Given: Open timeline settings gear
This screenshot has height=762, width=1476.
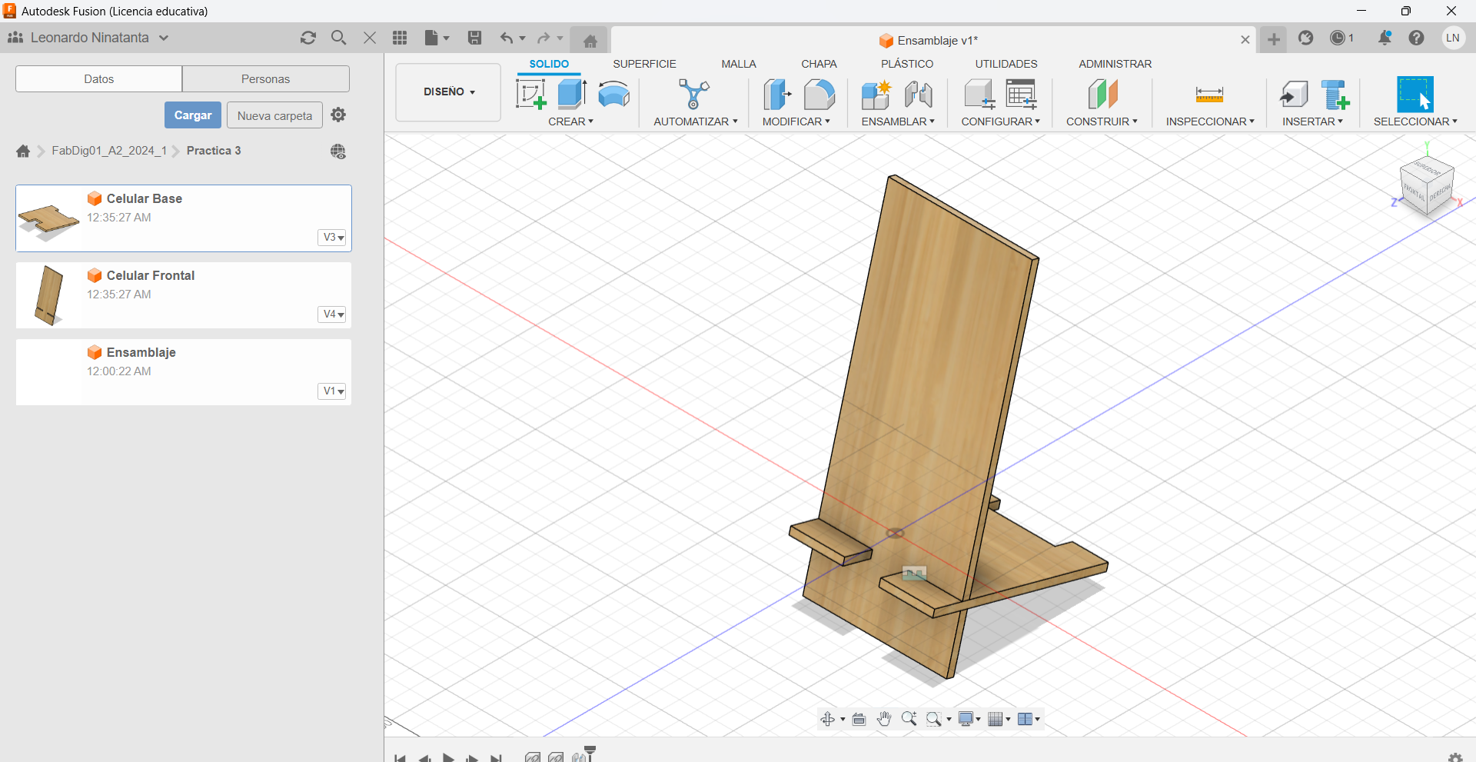Looking at the screenshot, I should (1455, 757).
